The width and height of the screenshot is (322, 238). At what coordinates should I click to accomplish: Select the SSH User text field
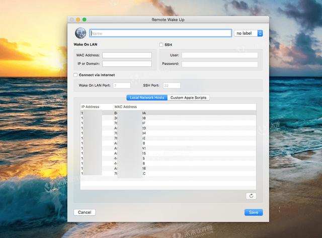click(x=219, y=55)
